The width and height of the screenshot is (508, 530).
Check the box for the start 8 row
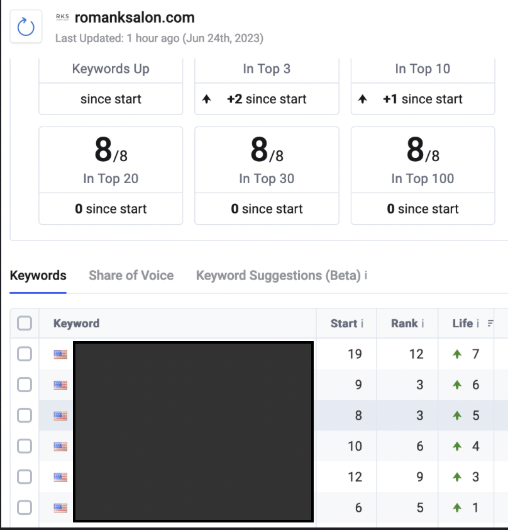(x=25, y=415)
